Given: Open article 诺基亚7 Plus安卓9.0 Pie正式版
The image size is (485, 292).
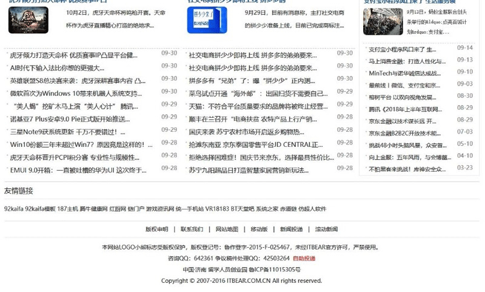Looking at the screenshot, I should [x=70, y=119].
